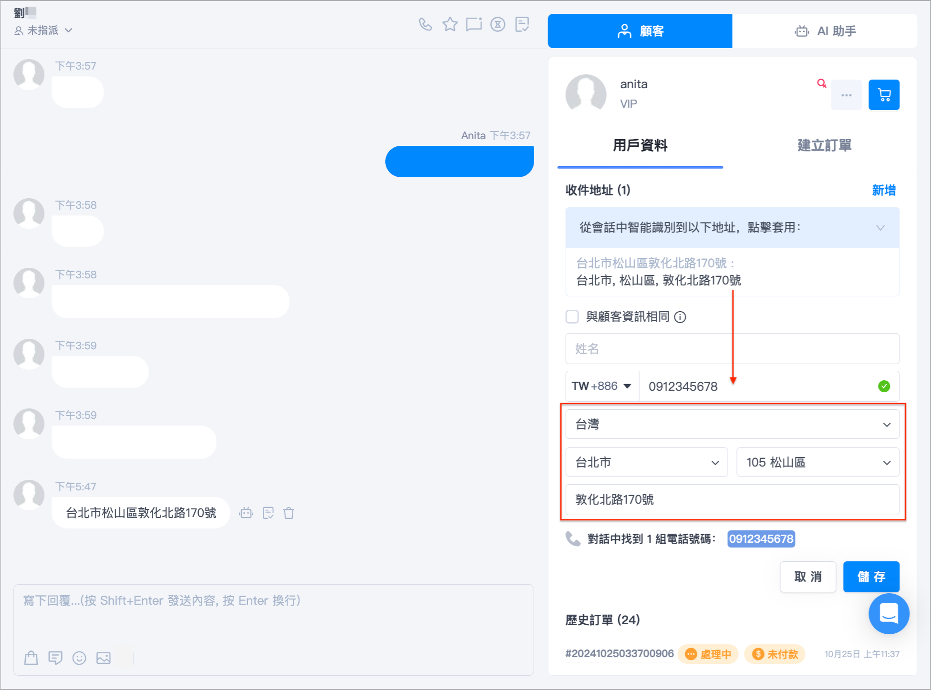Screen dimensions: 931x690
Task: Click the green phone verification checkmark
Action: (x=884, y=386)
